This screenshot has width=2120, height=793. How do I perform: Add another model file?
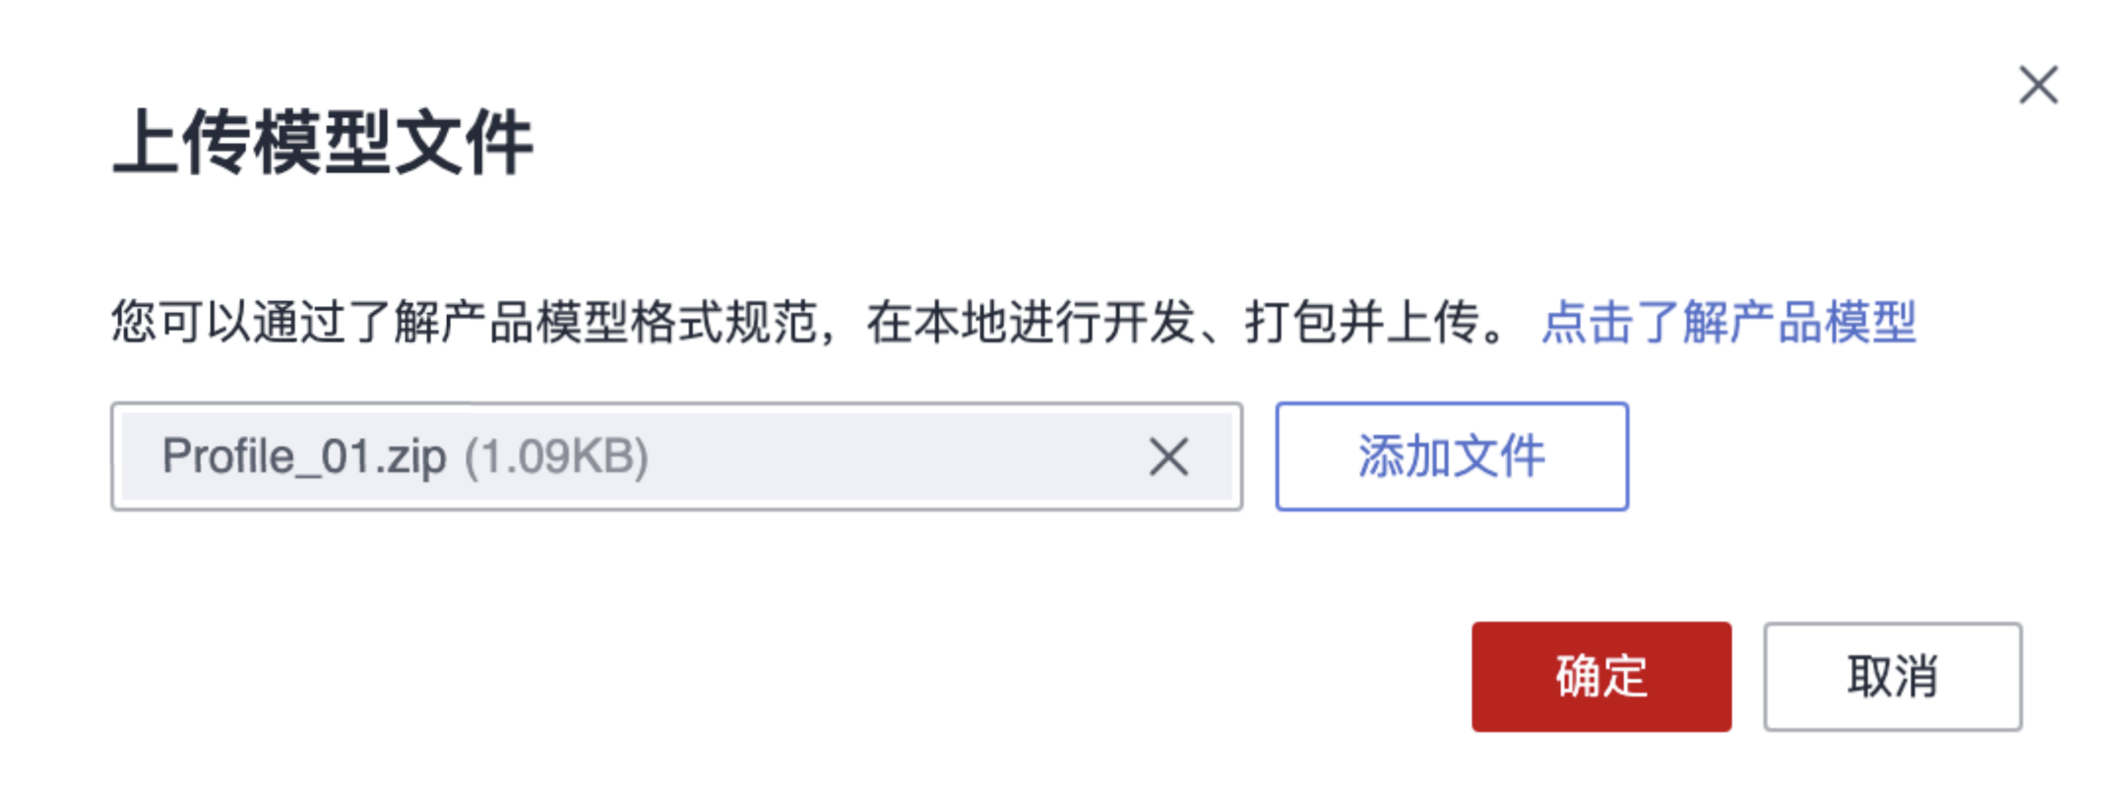coord(1452,457)
